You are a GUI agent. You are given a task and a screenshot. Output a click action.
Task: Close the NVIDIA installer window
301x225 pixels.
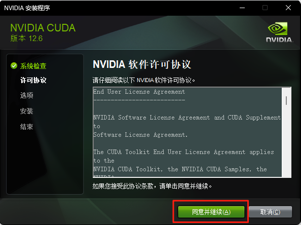pyautogui.click(x=288, y=8)
